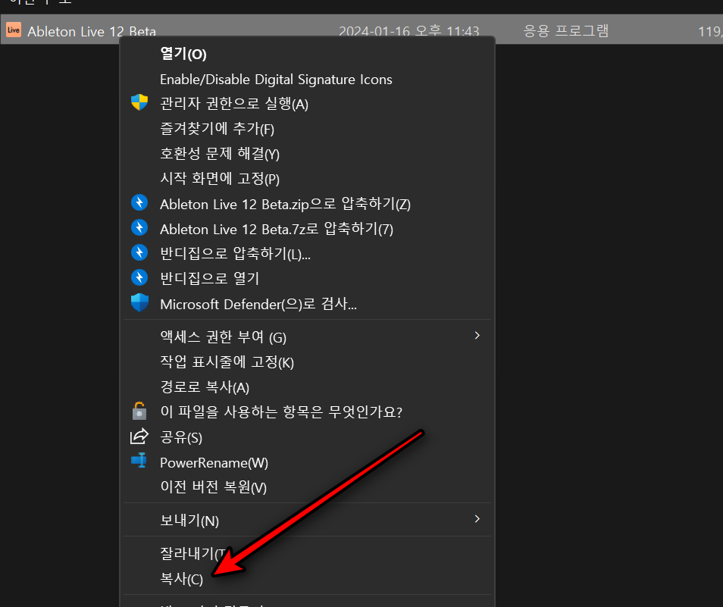Choose 잘라내기(T) to cut the file
Screen dimensions: 723x607
[192, 553]
